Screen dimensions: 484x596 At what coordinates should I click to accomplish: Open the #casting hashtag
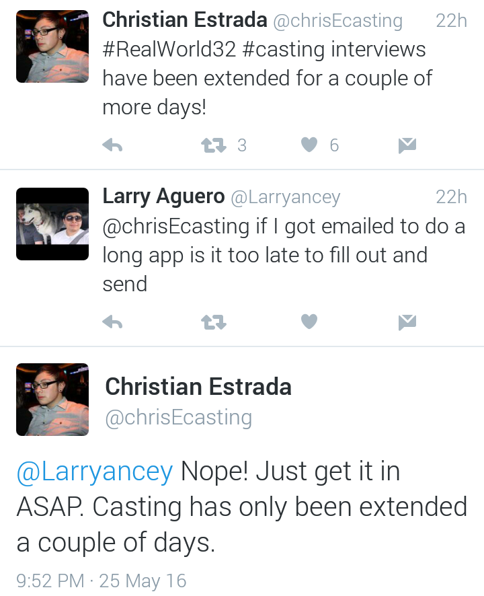click(x=283, y=50)
